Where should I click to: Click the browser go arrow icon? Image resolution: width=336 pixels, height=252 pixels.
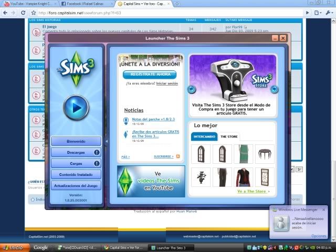point(308,13)
